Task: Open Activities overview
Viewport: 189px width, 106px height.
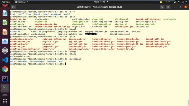Action: [6, 2]
